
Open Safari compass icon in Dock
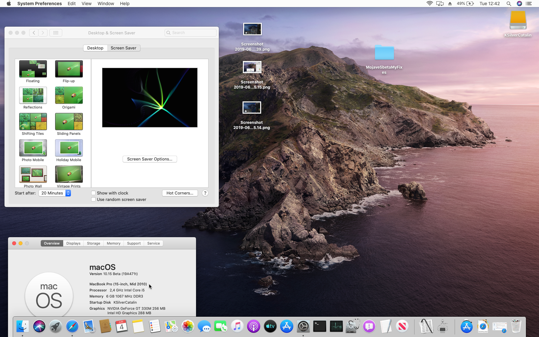pyautogui.click(x=72, y=327)
